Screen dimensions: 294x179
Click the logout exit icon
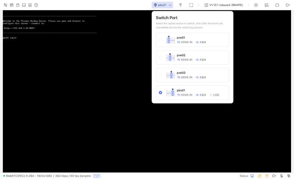[288, 5]
